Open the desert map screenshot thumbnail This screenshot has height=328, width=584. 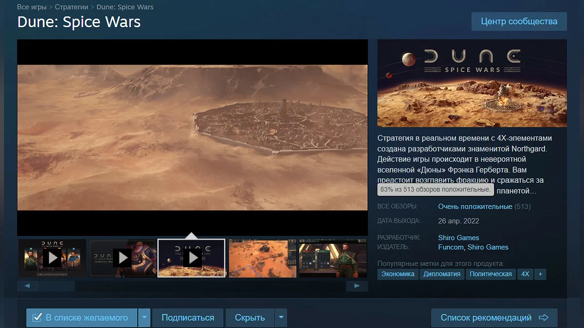point(263,258)
